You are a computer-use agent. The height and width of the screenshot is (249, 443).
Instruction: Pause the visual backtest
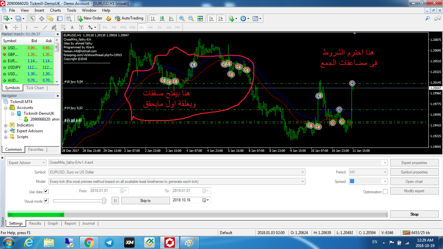pos(115,201)
